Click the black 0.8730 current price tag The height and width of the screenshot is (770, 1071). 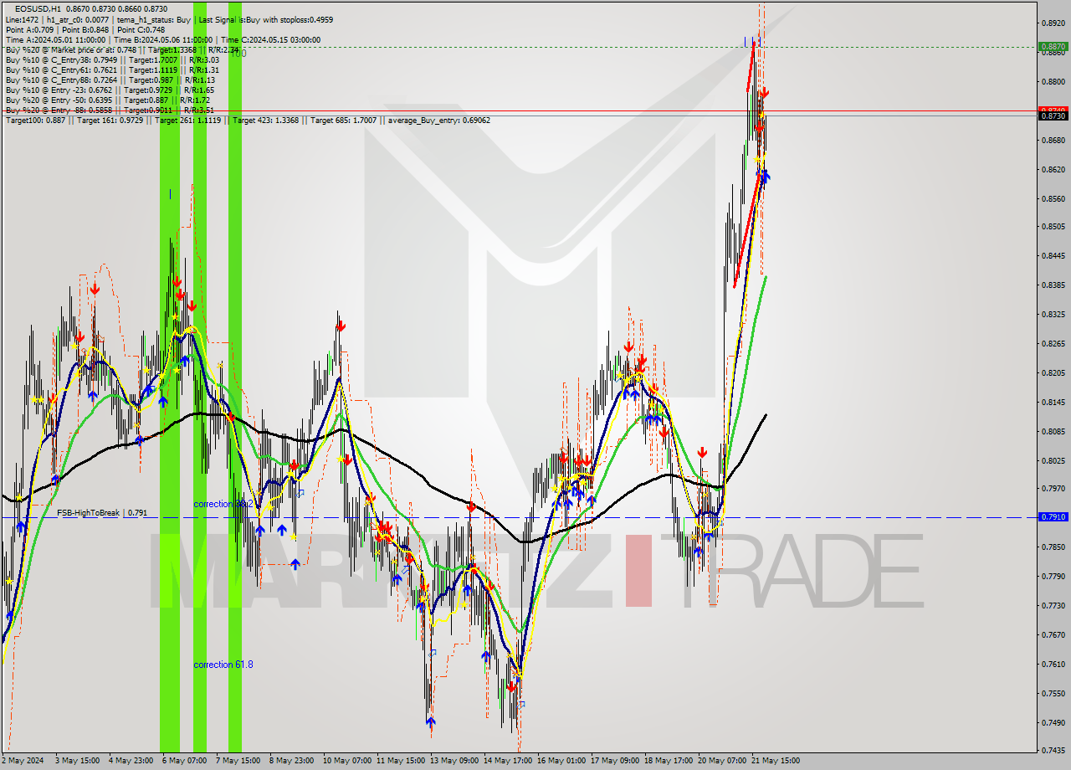pyautogui.click(x=1053, y=116)
